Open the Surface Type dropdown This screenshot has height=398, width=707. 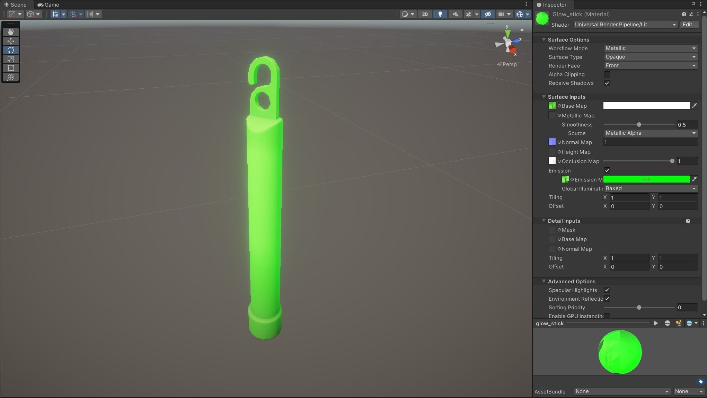(650, 57)
